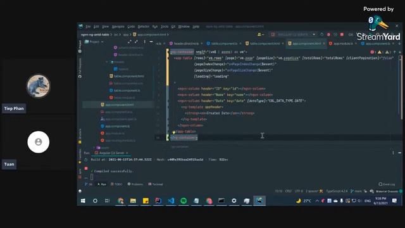Open the user account icon dropdown
Viewport: 405px width, 228px height.
tap(260, 34)
